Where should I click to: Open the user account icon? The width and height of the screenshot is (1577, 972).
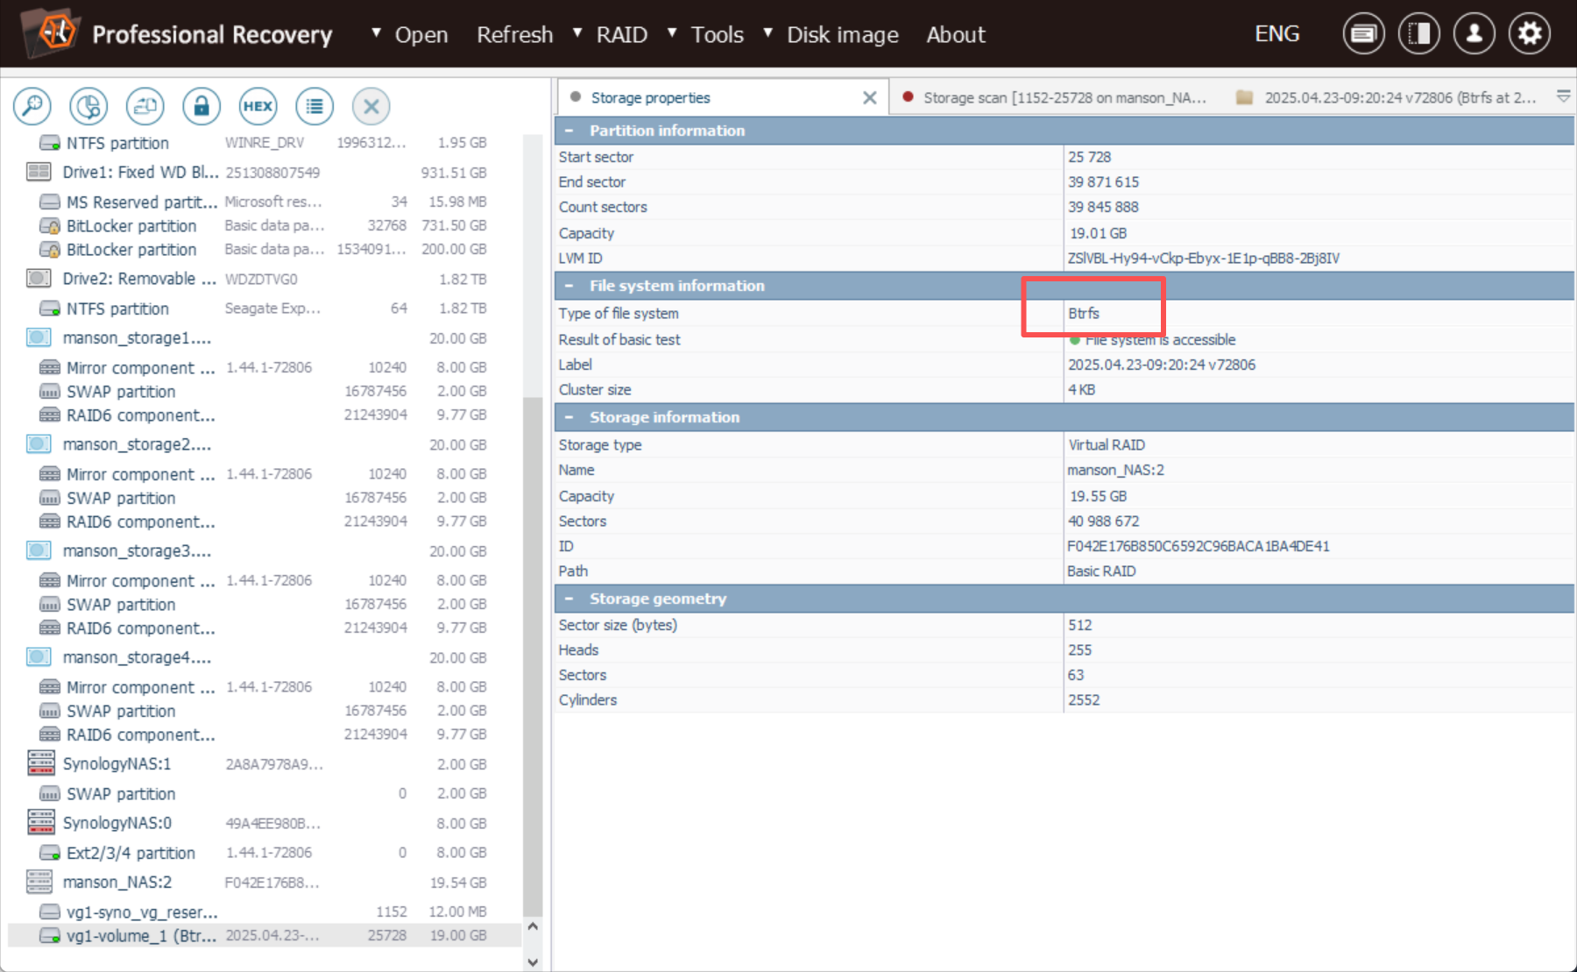pyautogui.click(x=1474, y=34)
